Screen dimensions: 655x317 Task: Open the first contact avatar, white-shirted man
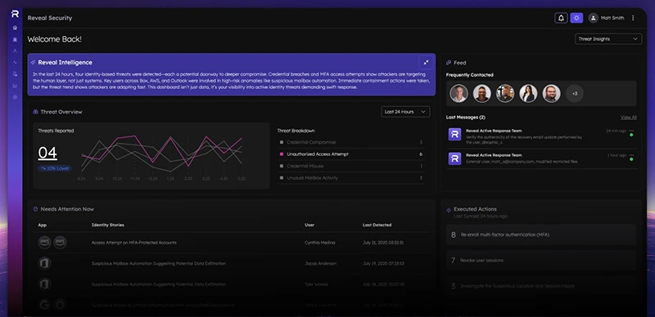click(458, 93)
